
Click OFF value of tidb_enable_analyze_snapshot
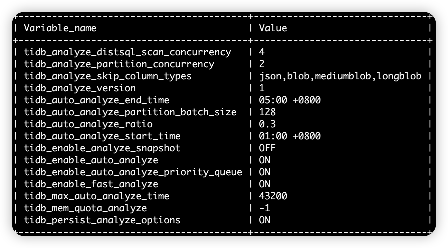pos(267,148)
